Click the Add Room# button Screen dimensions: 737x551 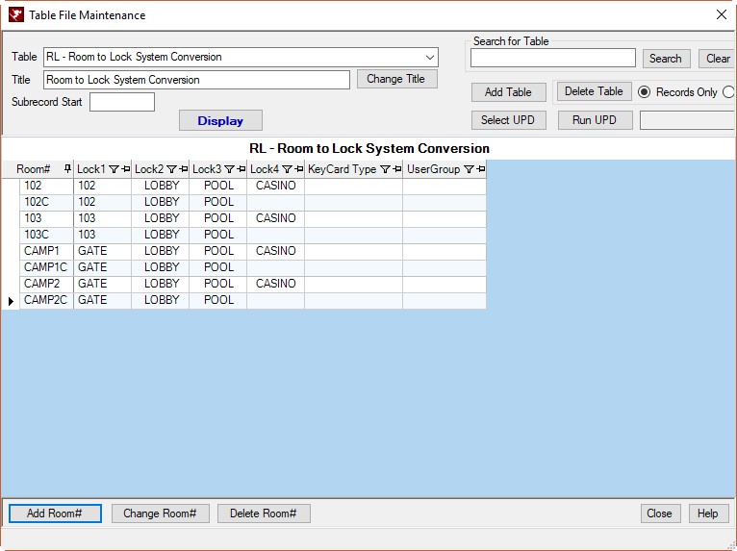click(55, 513)
